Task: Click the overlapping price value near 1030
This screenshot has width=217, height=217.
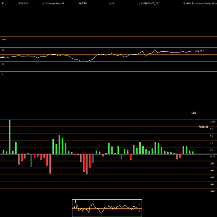Action: pyautogui.click(x=204, y=127)
